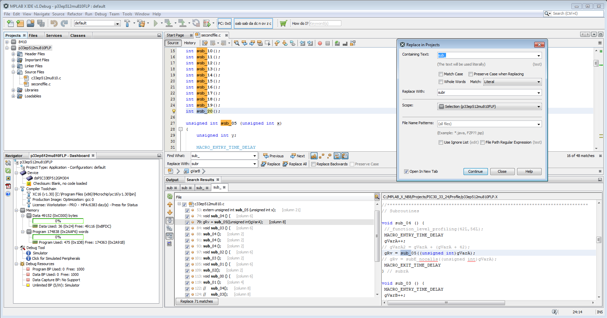Click the refresh search results icon
The image size is (607, 318).
(x=170, y=196)
